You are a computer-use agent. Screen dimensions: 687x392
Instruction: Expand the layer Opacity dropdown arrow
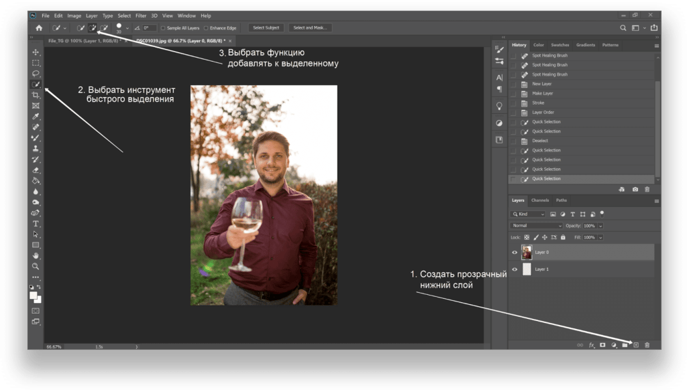pyautogui.click(x=599, y=226)
